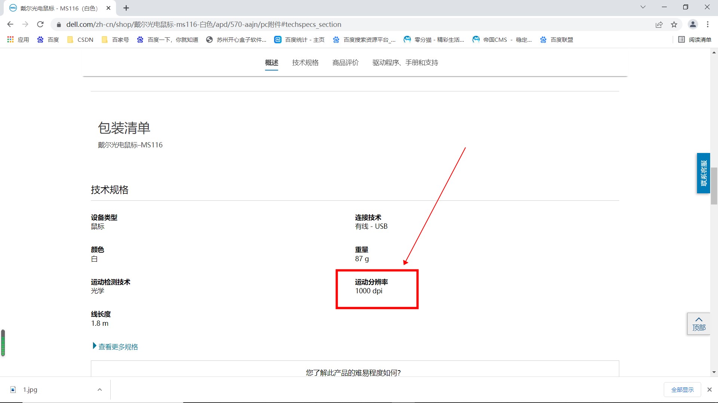Switch to the 技术规格 tab
The width and height of the screenshot is (718, 403).
pos(305,63)
